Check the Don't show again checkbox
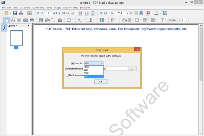Image resolution: width=204 pixels, height=136 pixels. (67, 75)
